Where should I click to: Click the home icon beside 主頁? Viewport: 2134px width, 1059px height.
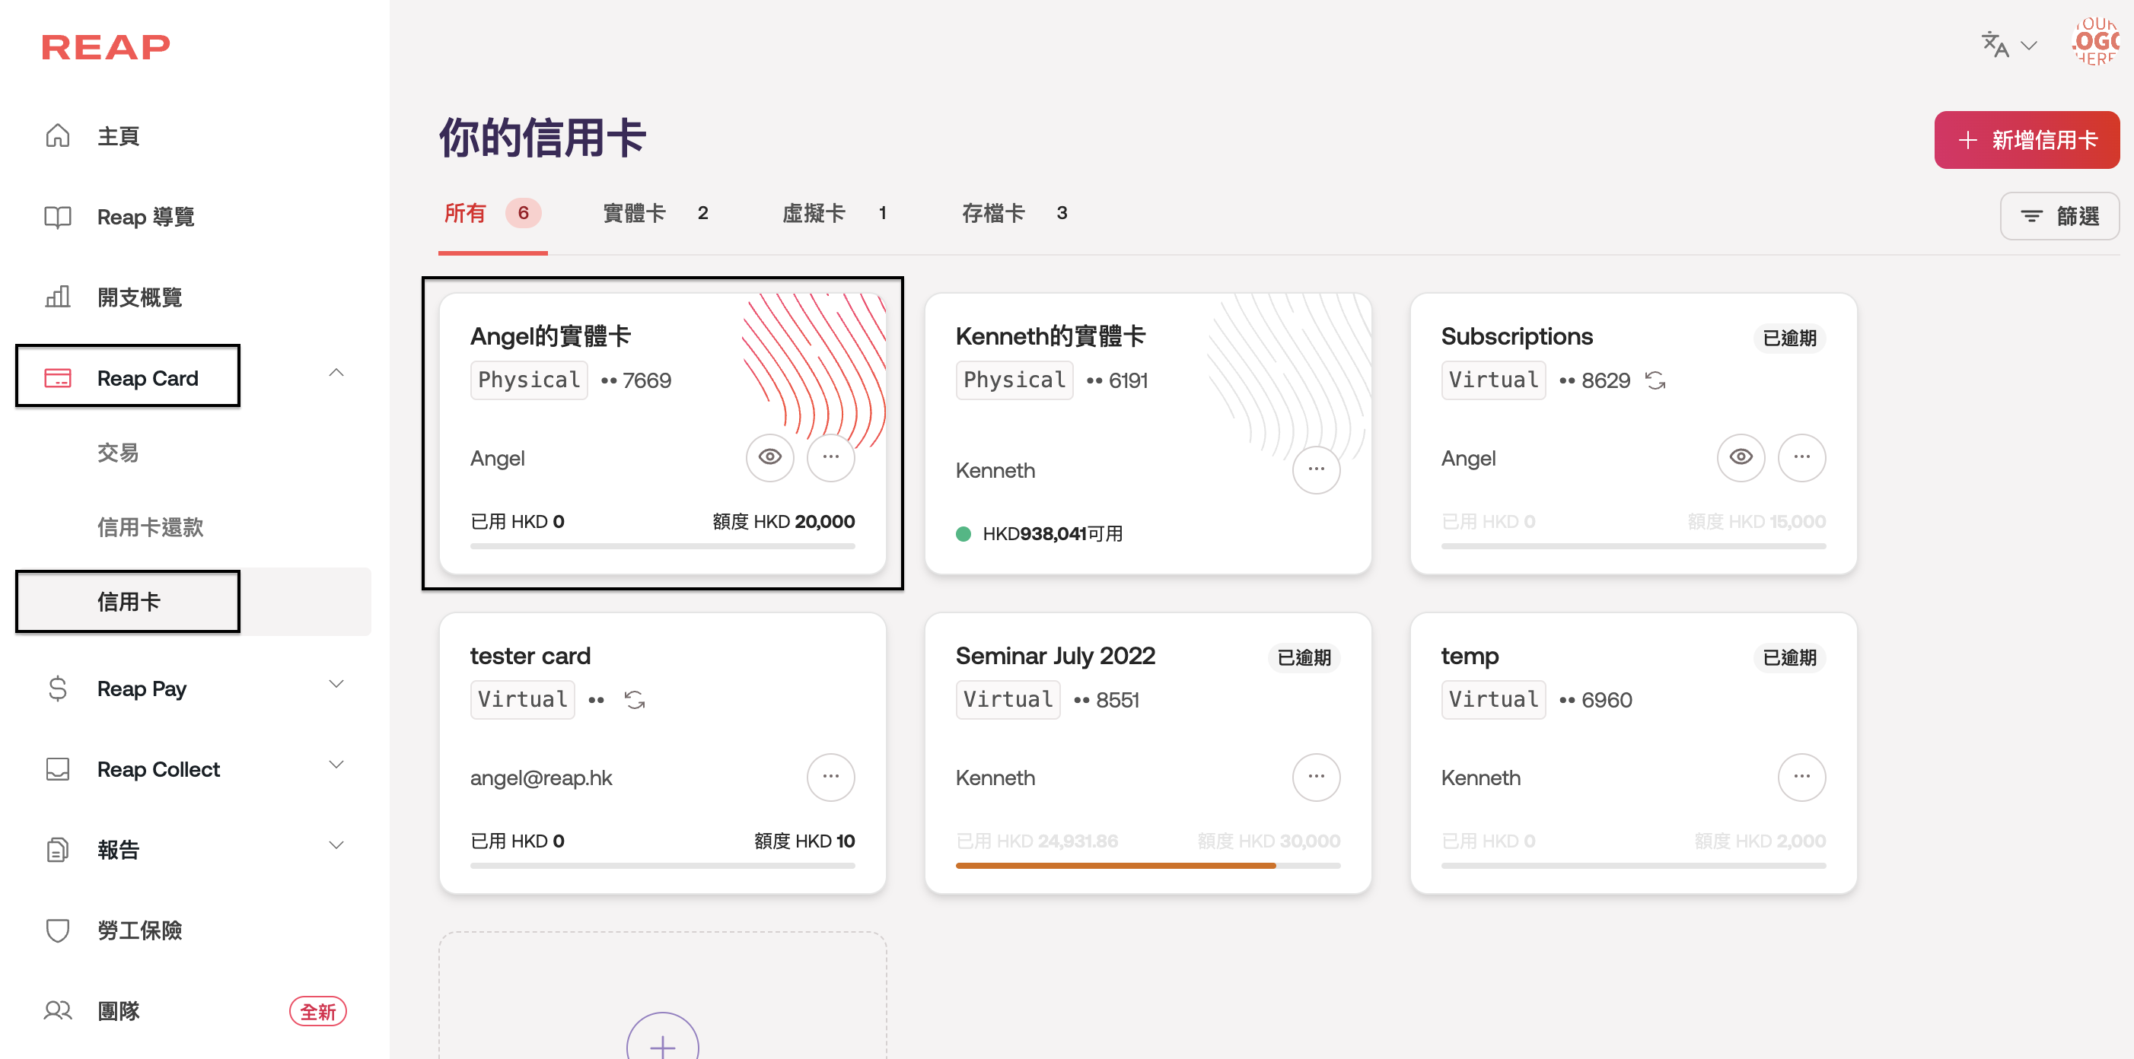[57, 135]
